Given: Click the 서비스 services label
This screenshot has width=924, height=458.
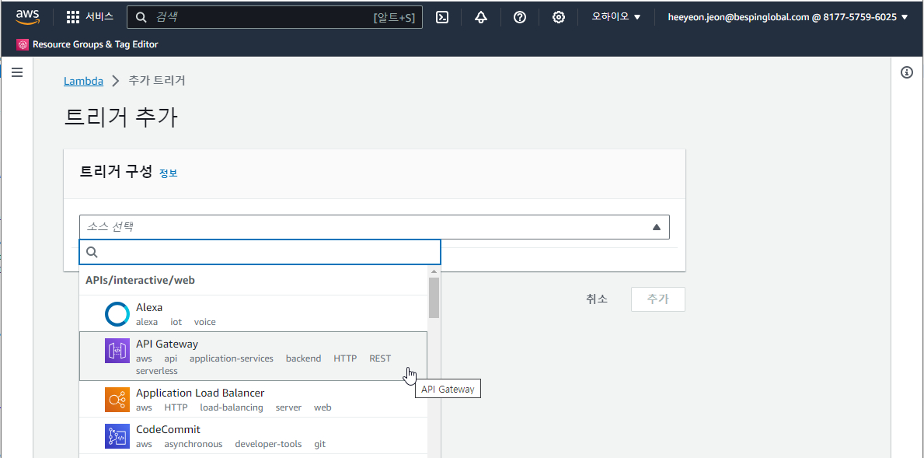Looking at the screenshot, I should coord(99,17).
